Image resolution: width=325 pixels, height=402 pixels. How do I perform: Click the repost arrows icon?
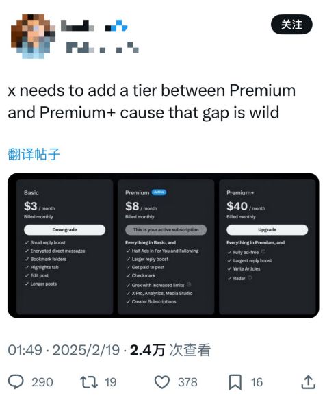tap(89, 382)
